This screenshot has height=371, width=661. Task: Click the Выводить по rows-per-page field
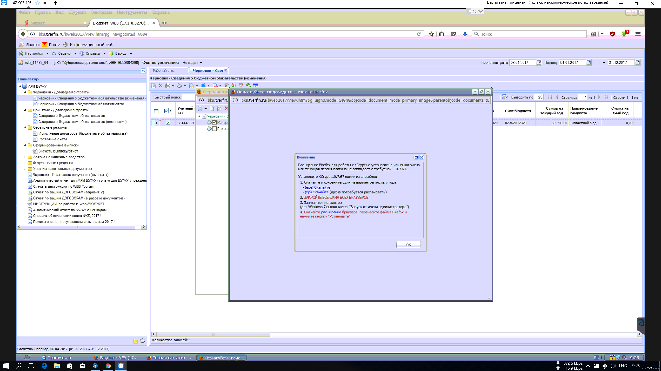click(x=539, y=97)
